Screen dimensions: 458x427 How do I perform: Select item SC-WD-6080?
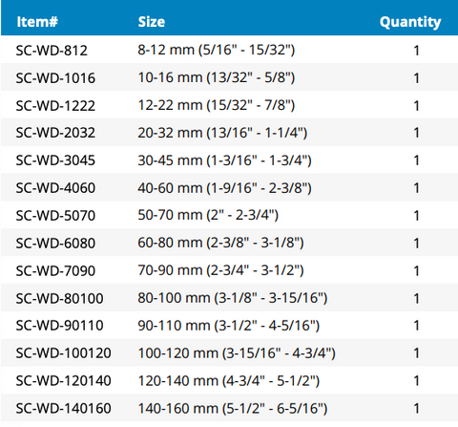55,244
